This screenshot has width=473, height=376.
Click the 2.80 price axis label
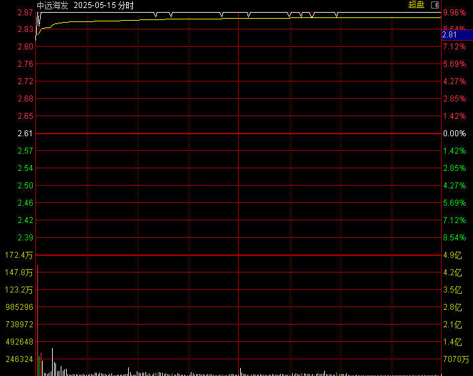[25, 47]
